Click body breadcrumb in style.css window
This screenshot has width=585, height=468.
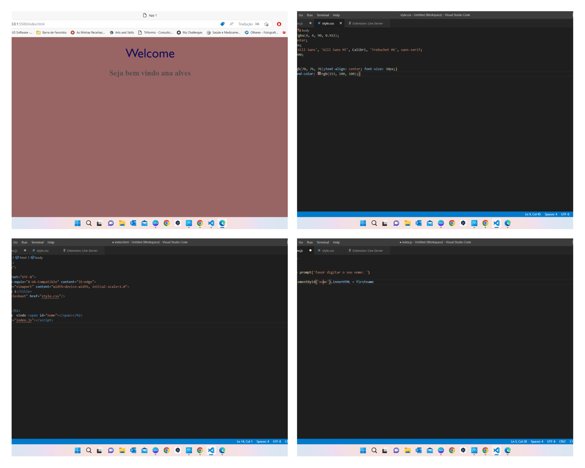click(x=305, y=30)
